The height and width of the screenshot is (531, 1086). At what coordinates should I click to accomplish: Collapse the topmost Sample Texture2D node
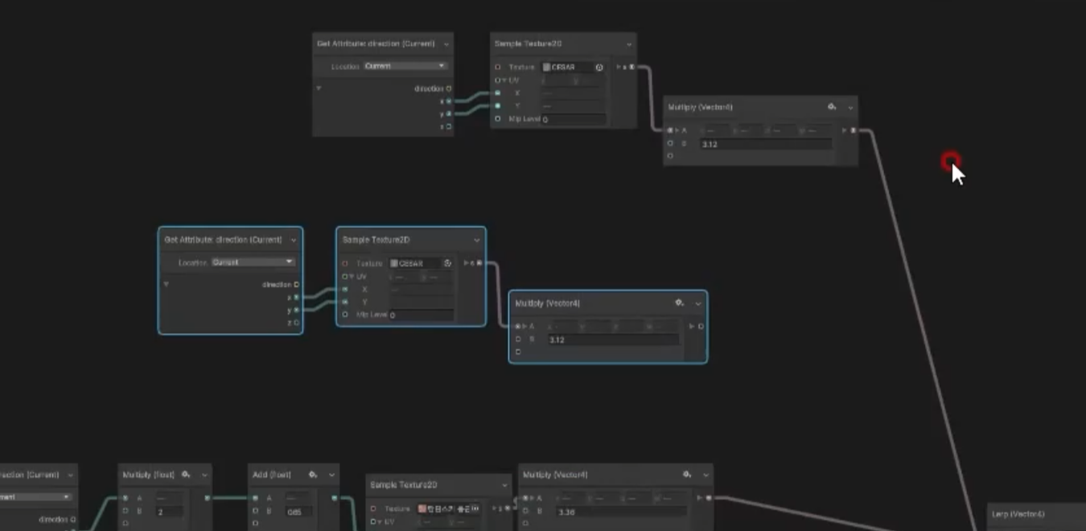click(629, 43)
